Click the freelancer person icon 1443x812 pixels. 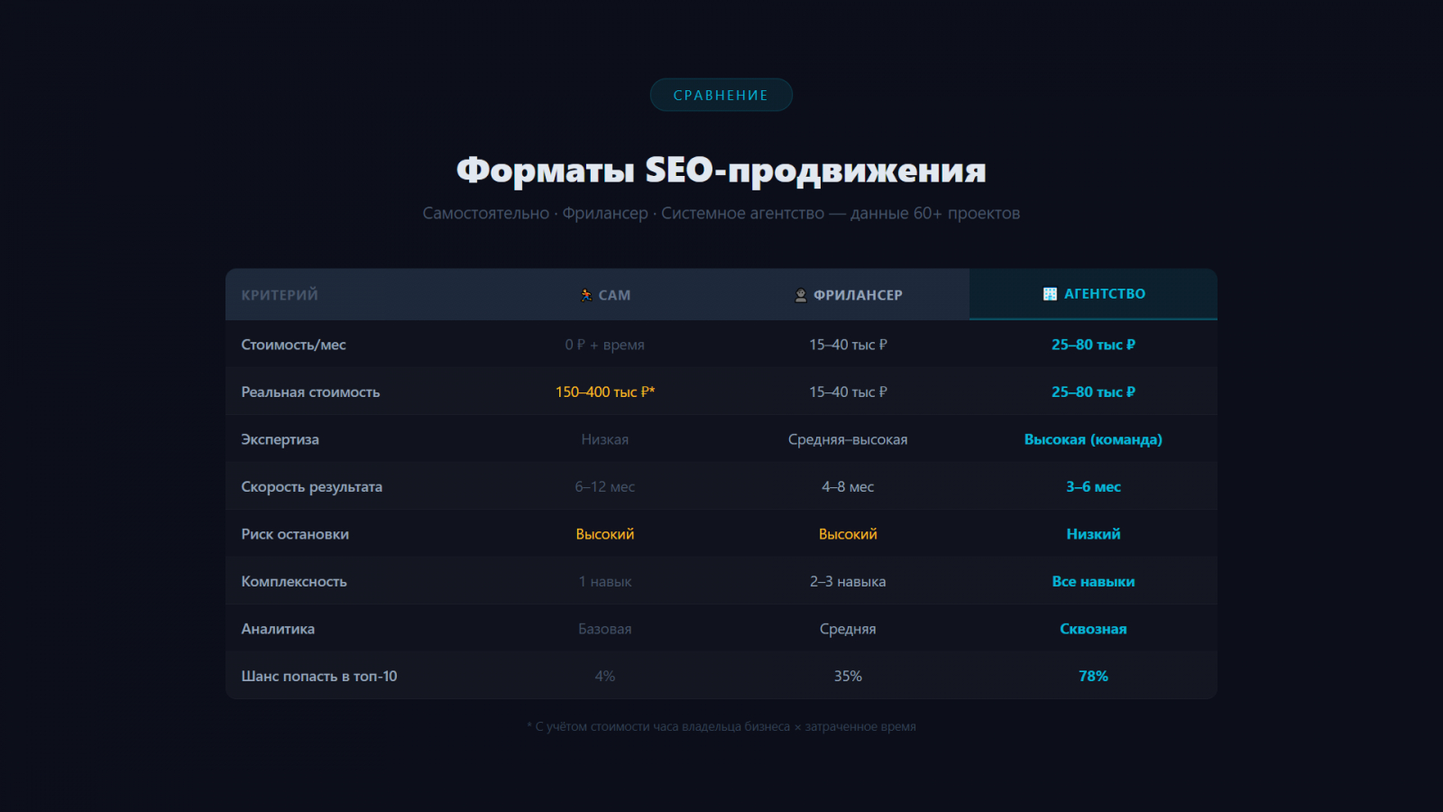pos(800,295)
